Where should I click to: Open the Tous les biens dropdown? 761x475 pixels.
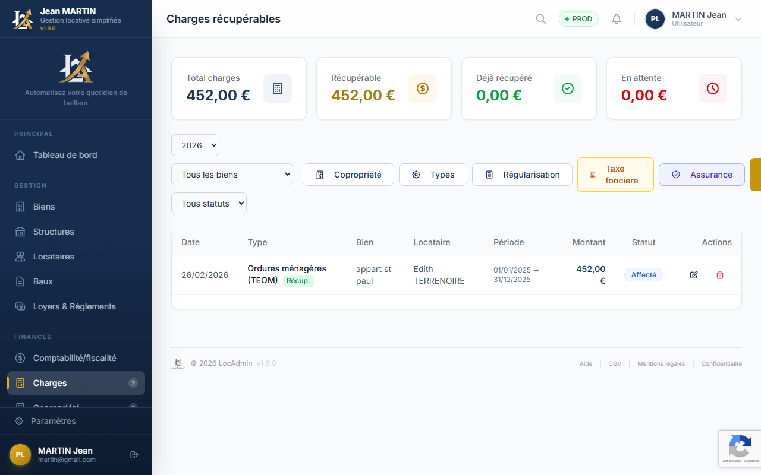pyautogui.click(x=232, y=174)
